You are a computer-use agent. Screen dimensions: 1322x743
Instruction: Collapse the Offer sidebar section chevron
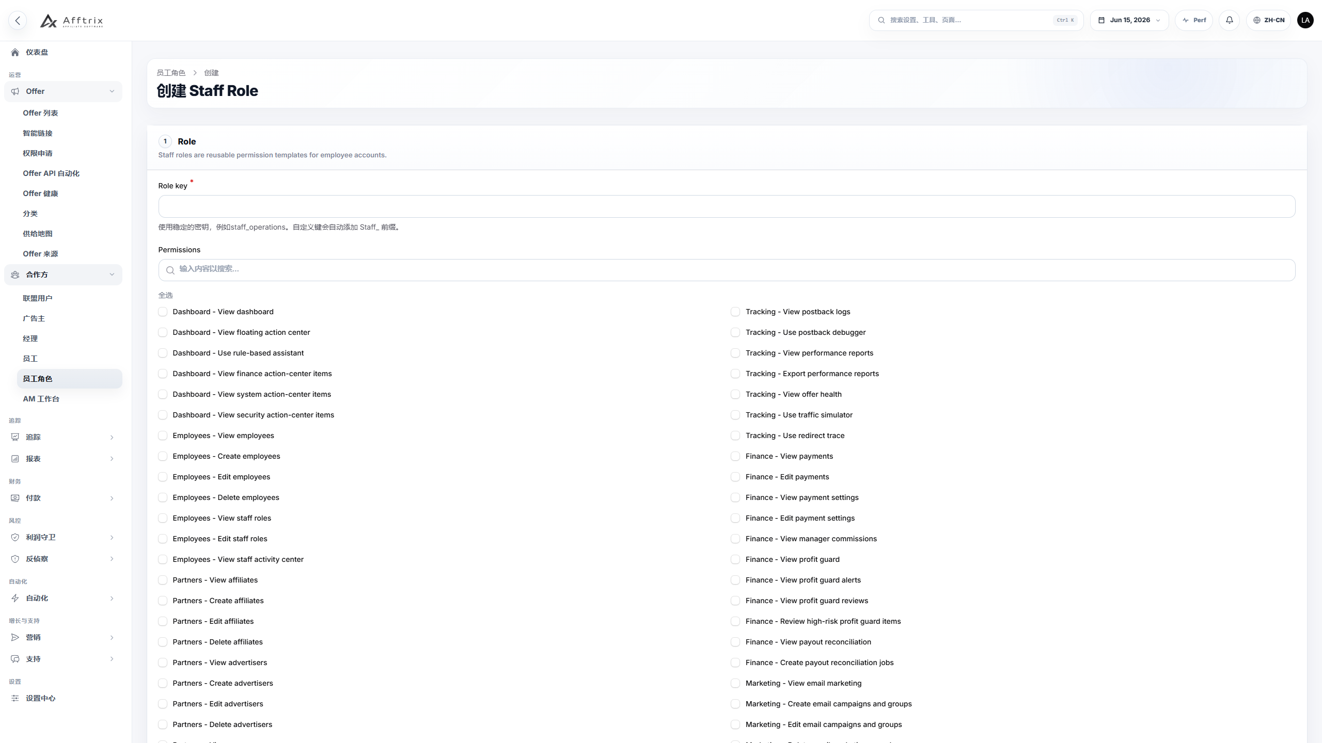pyautogui.click(x=112, y=91)
